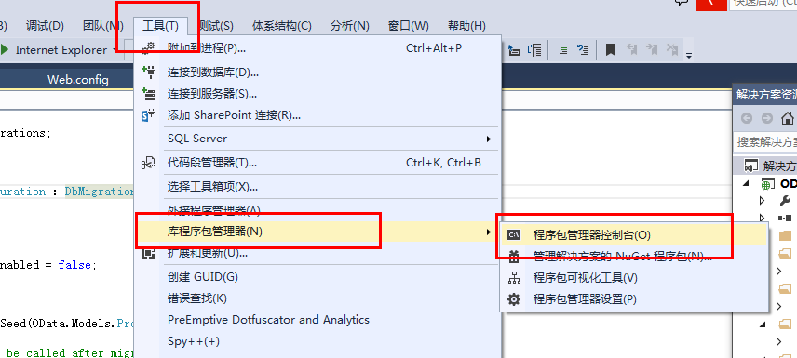This screenshot has width=797, height=358.
Task: Click the toolbar icon left of comment-lines group
Action: pos(534,50)
